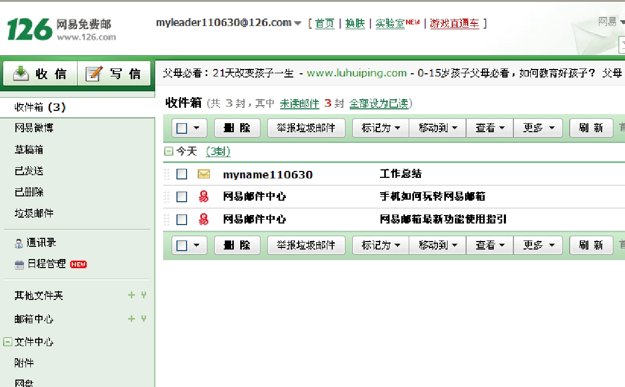
Task: Collapse the 今天 email group
Action: (x=168, y=151)
